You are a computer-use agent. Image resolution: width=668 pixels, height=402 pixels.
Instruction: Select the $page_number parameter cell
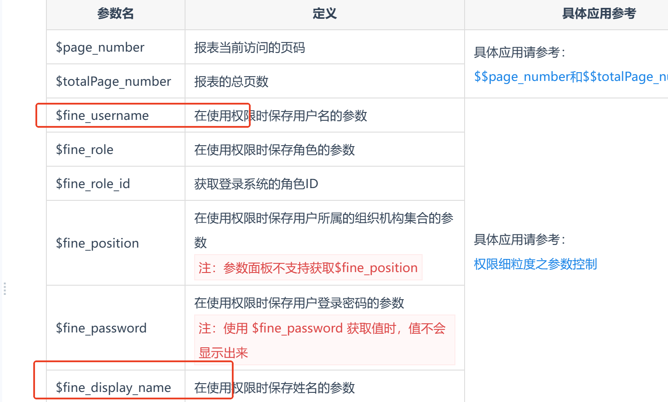(100, 47)
